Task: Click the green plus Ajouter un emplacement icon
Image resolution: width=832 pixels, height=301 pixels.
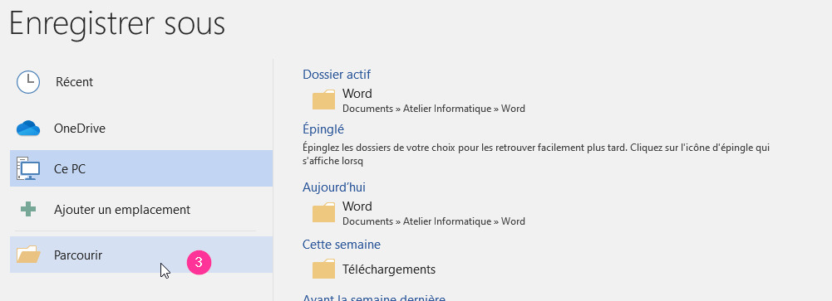Action: 28,210
